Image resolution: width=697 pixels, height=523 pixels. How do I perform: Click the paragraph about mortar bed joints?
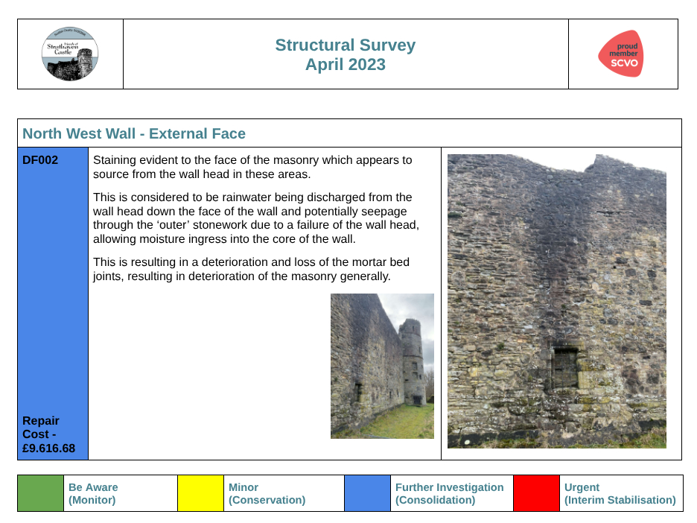pyautogui.click(x=251, y=269)
